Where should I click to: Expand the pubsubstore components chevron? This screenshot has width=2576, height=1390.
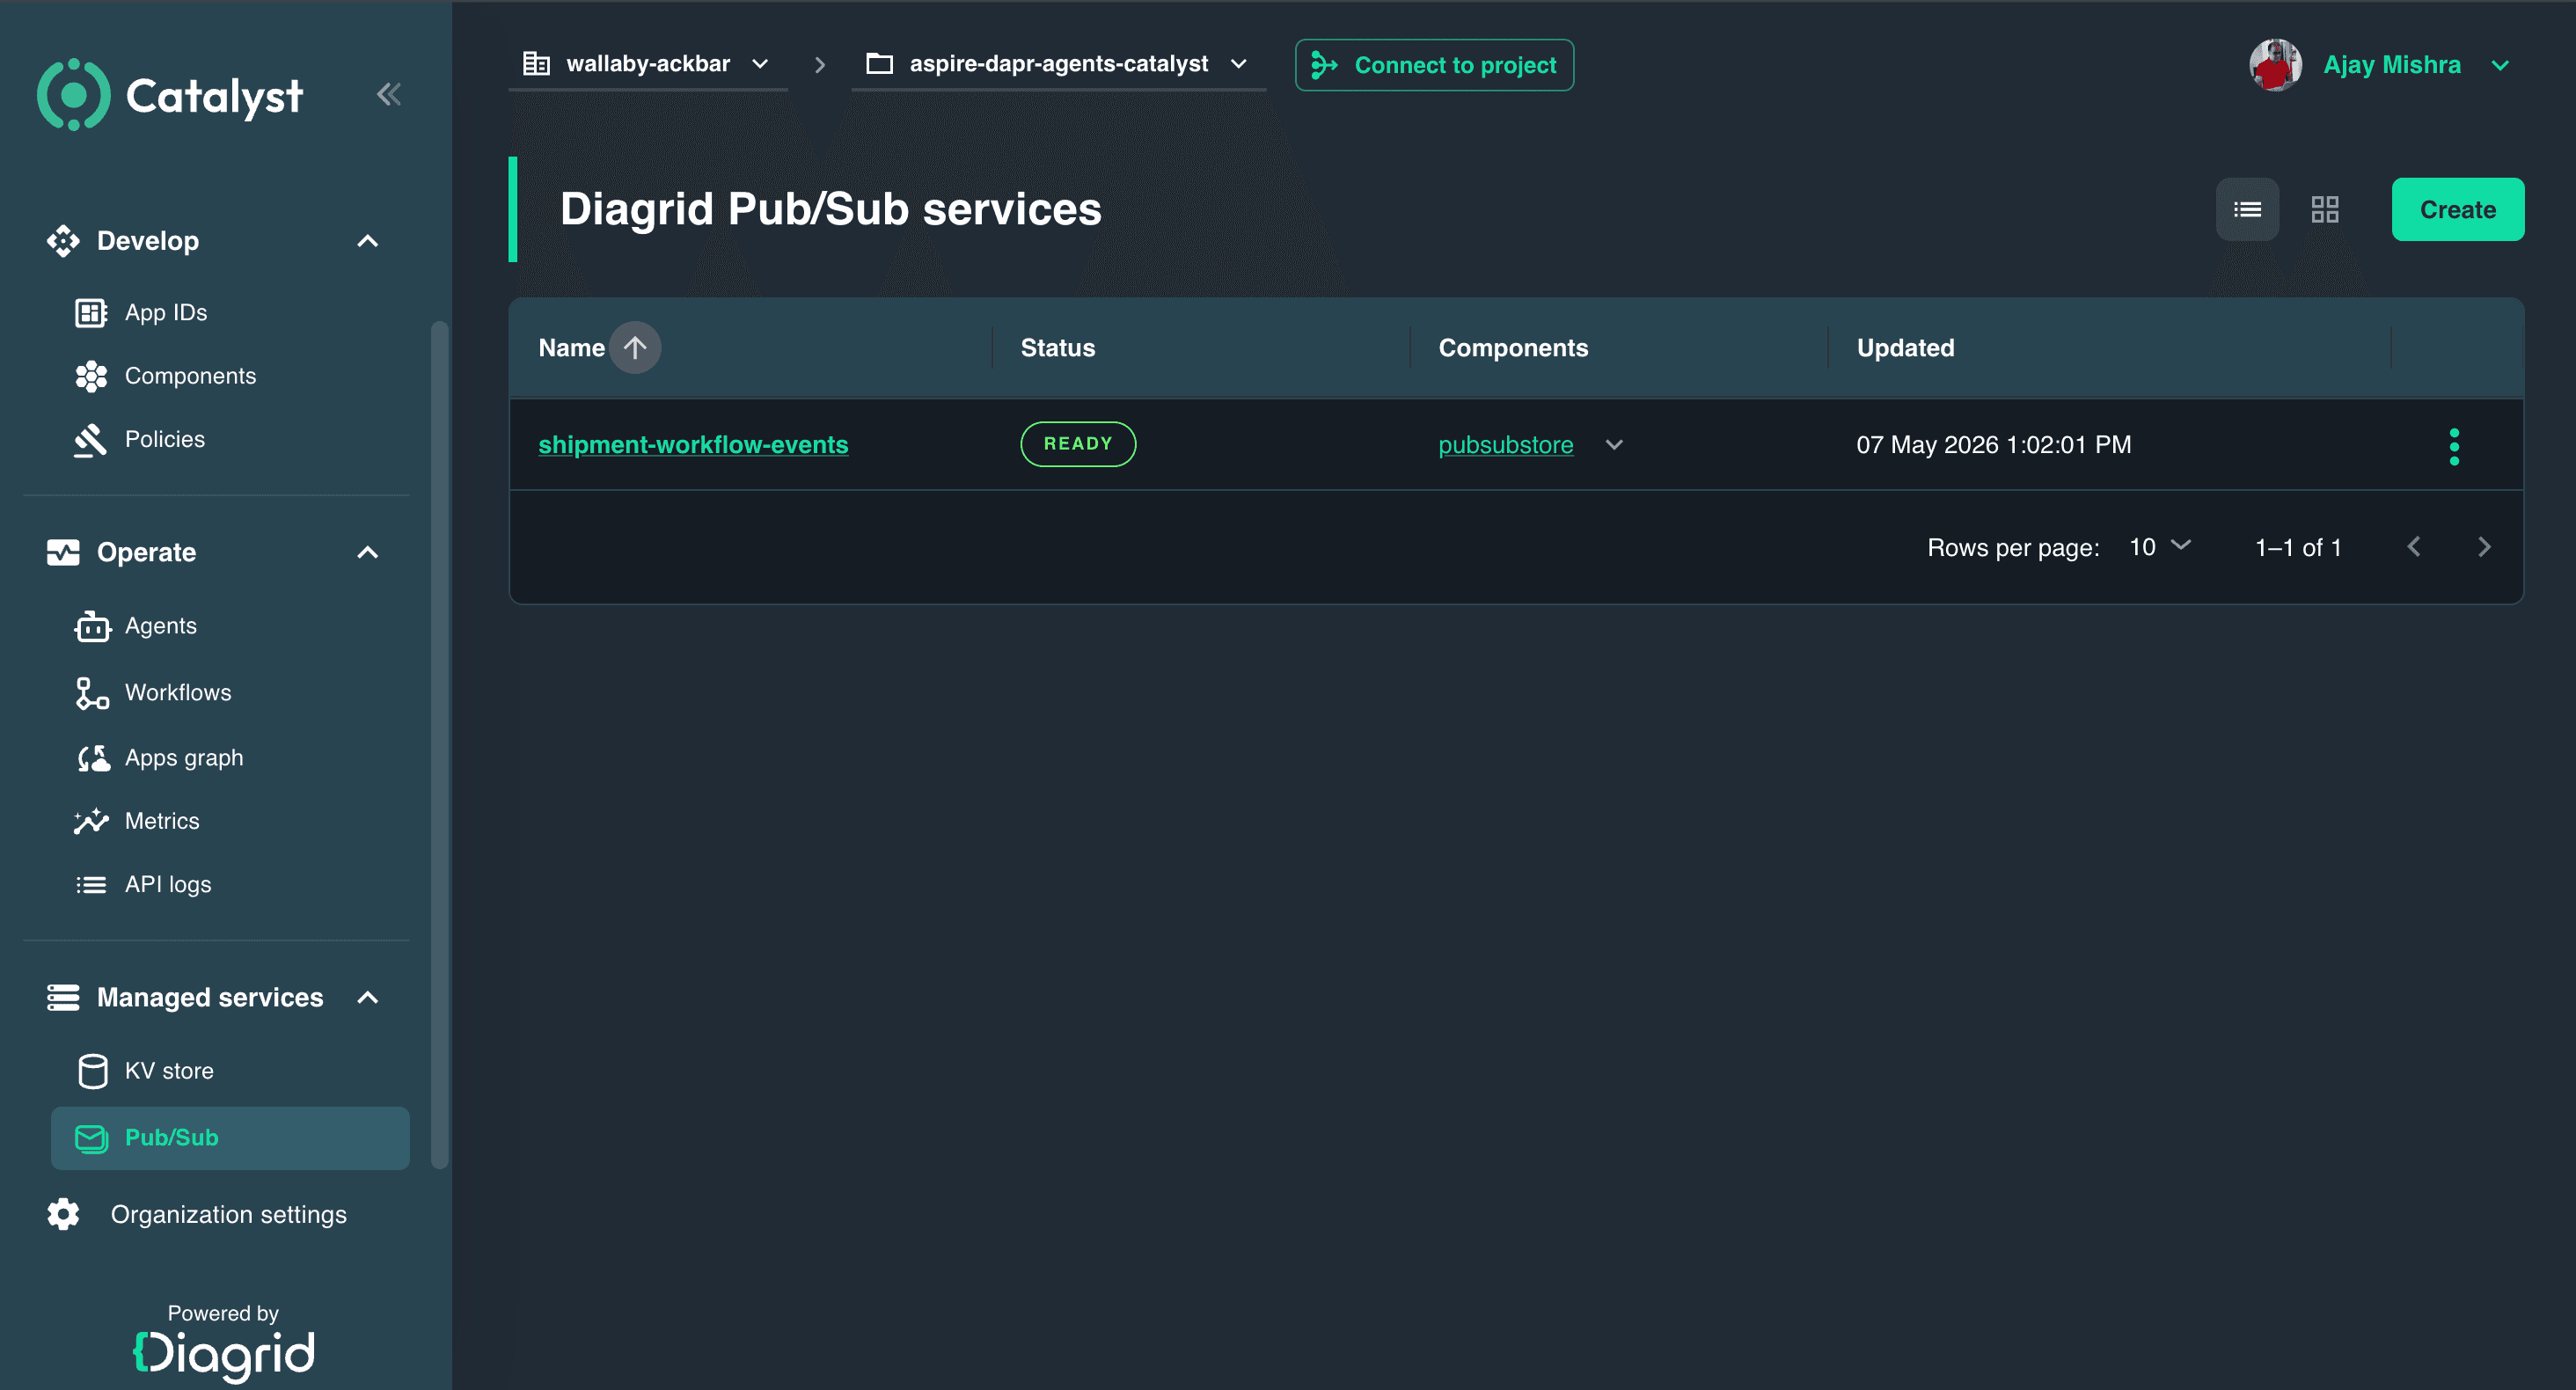click(1613, 445)
